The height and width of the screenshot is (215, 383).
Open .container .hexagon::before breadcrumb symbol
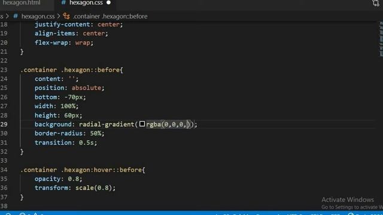coord(110,16)
